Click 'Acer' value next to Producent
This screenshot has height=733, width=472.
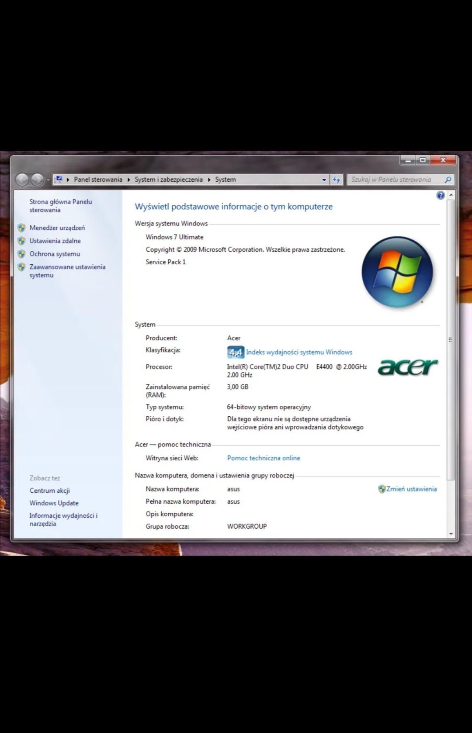point(234,338)
